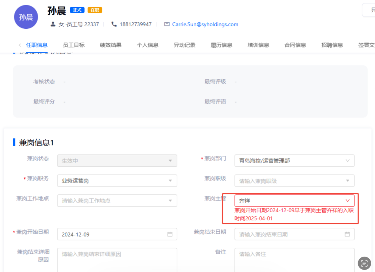
Task: Click the 最终评语 label
Action: (215, 101)
